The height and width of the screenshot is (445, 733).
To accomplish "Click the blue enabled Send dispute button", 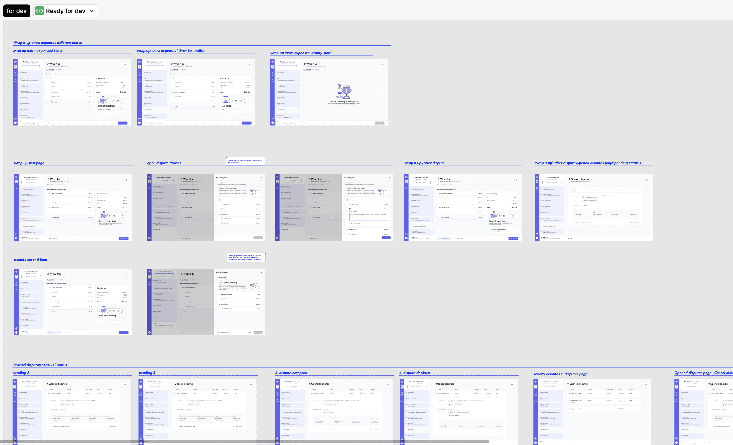I will (x=386, y=238).
